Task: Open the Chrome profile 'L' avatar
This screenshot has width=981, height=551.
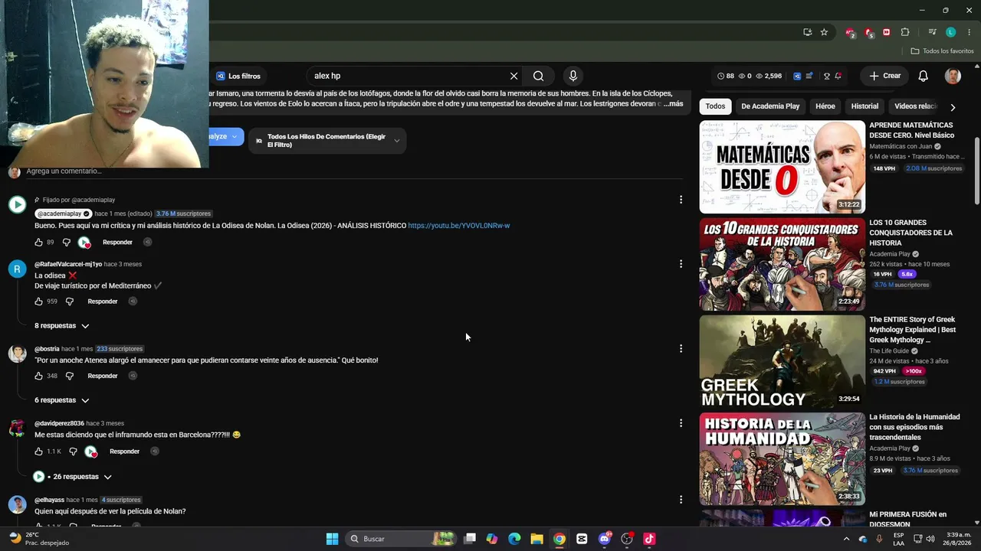Action: click(x=950, y=32)
